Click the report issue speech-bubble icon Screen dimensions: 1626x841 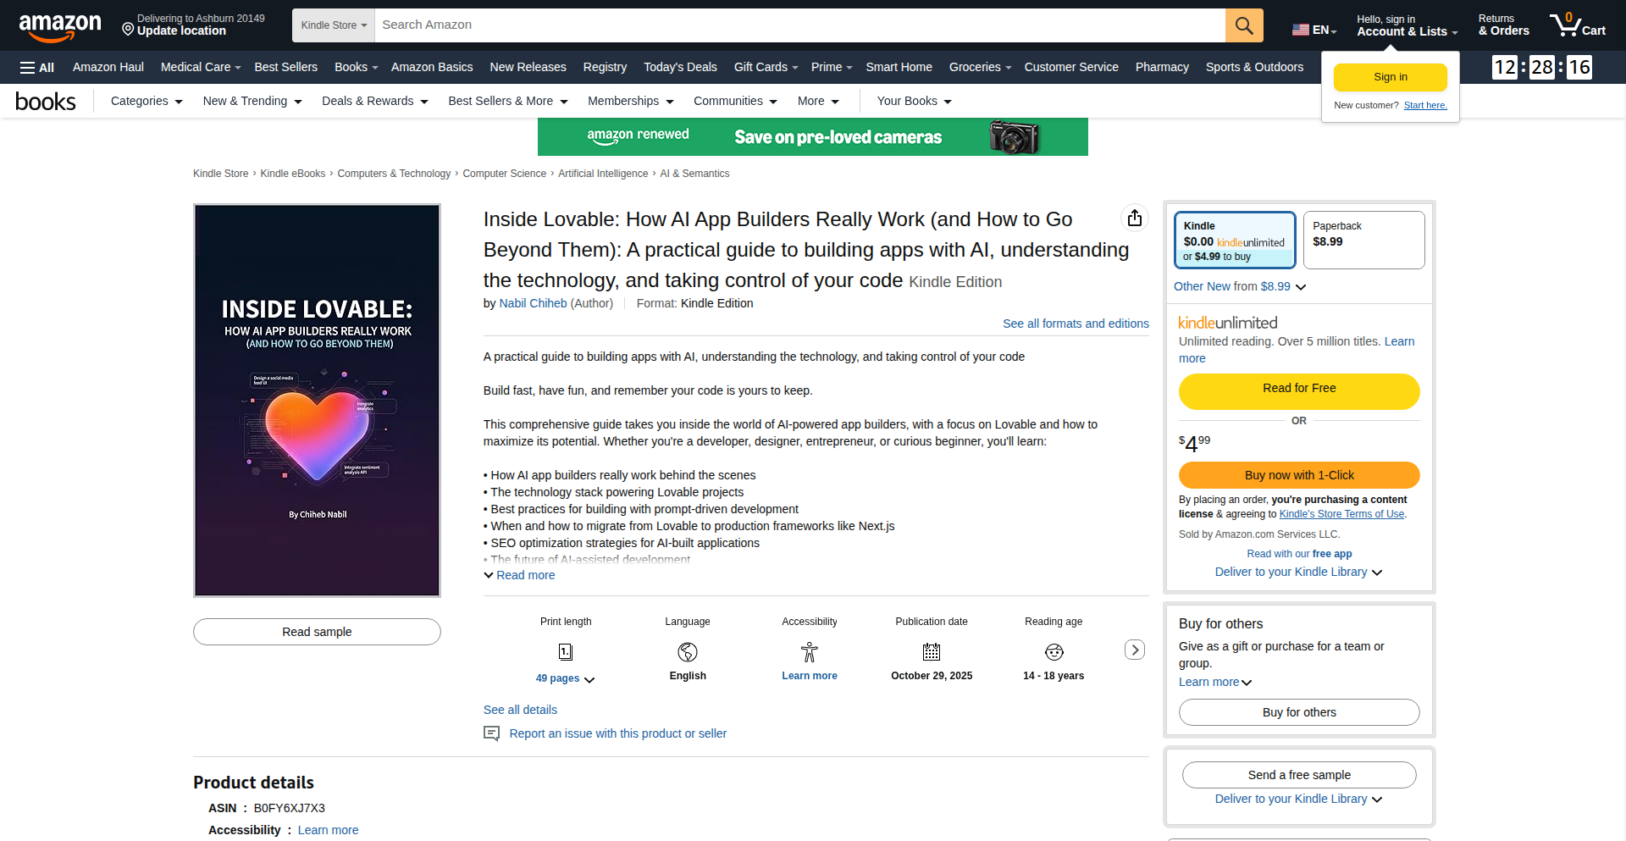[x=491, y=733]
